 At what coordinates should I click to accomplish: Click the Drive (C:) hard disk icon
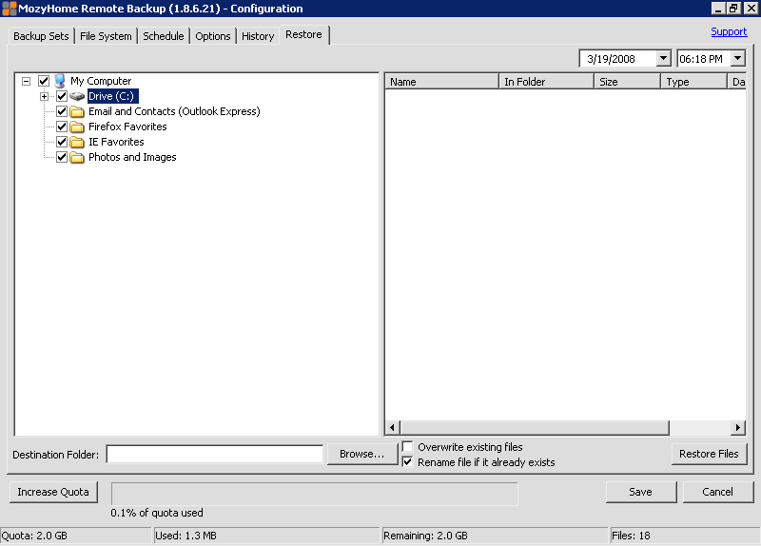point(77,96)
